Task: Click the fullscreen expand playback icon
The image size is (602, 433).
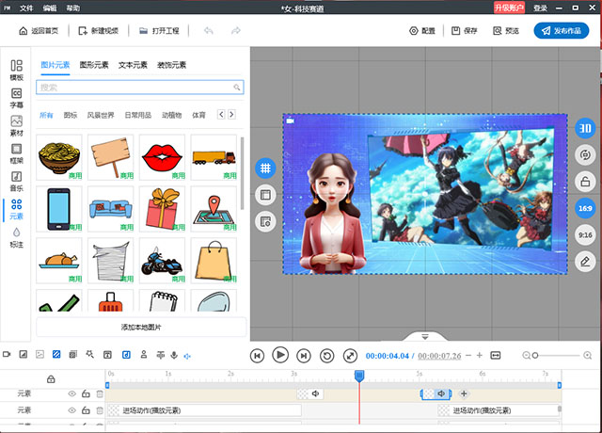Action: click(350, 355)
